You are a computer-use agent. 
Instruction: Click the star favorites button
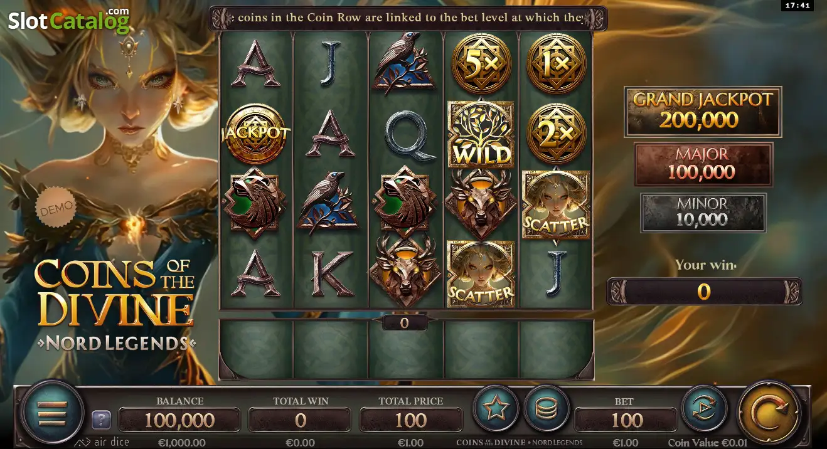(496, 409)
